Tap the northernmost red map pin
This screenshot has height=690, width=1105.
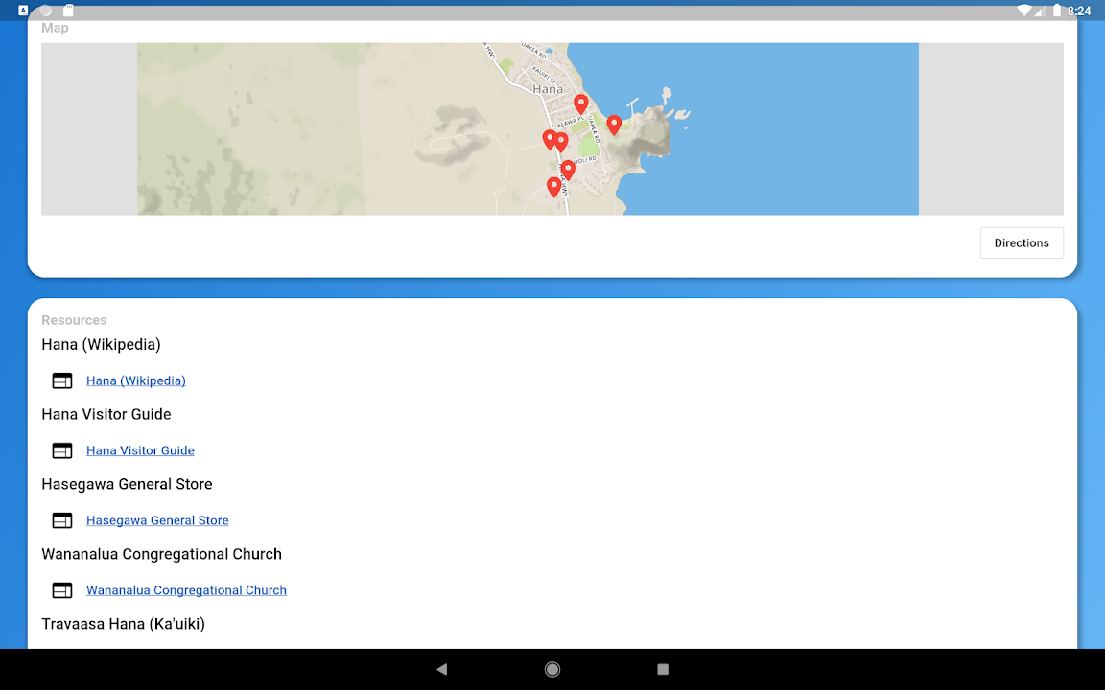[x=580, y=103]
